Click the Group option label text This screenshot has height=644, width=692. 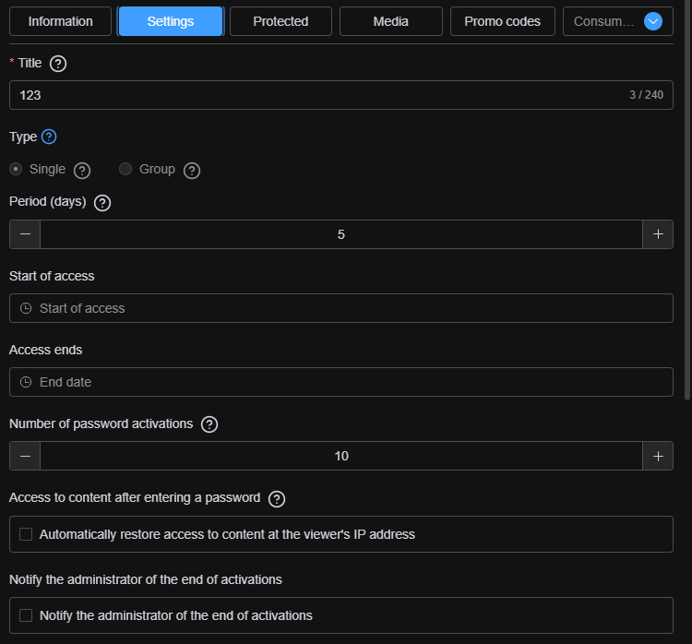[x=157, y=169]
